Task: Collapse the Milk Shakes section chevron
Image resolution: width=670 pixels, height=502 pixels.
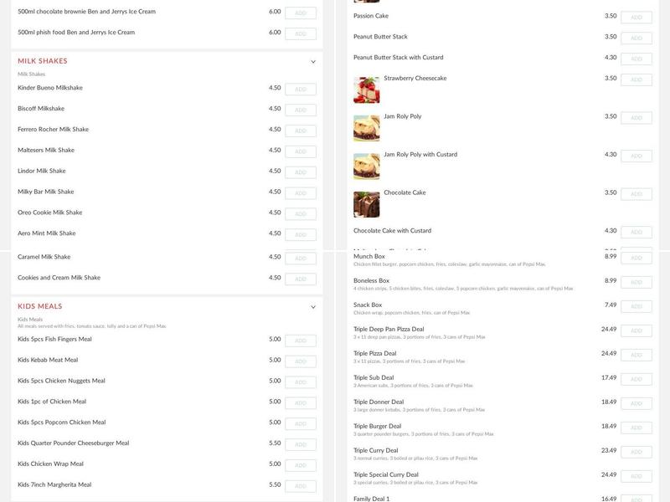Action: 313,62
